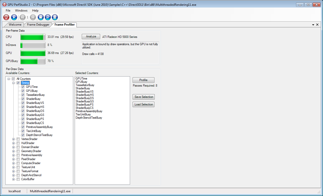Expand the VertexShader tree node
The width and height of the screenshot is (323, 196).
pyautogui.click(x=14, y=139)
